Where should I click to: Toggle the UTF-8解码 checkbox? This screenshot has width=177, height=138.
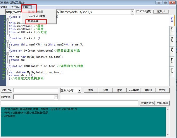click(x=137, y=11)
